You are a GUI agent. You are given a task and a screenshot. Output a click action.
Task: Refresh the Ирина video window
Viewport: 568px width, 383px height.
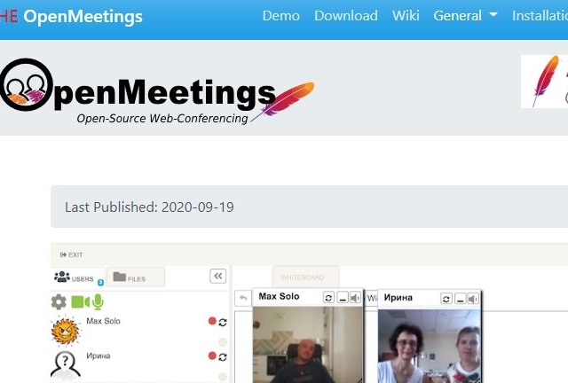[x=446, y=299]
